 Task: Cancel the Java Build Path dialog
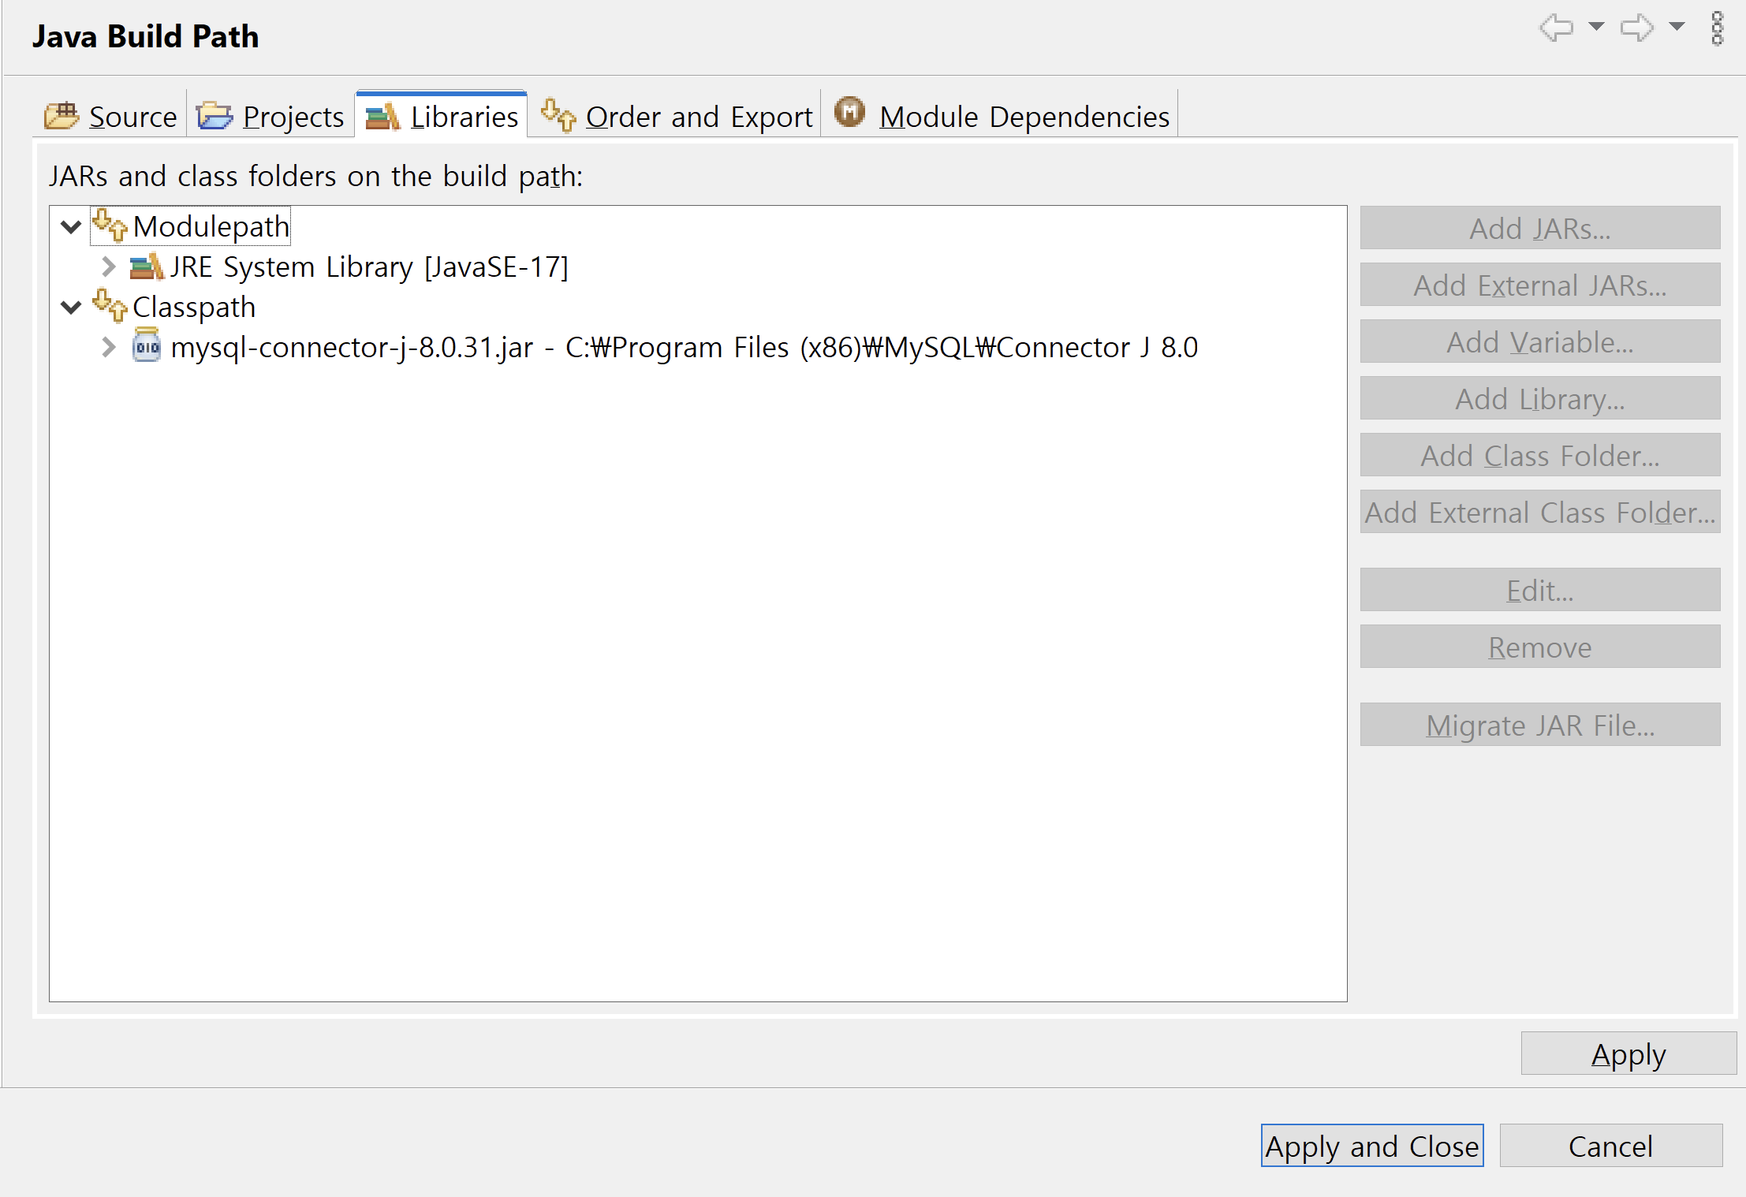point(1610,1145)
